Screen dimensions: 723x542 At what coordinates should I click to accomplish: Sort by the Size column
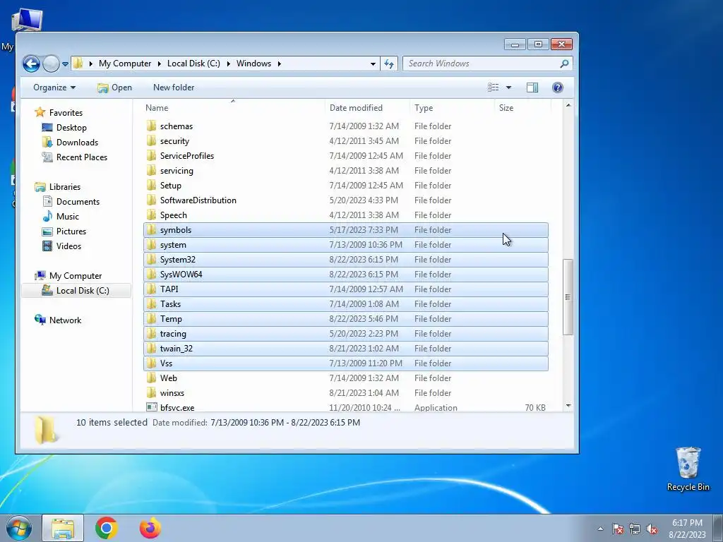[x=522, y=108]
